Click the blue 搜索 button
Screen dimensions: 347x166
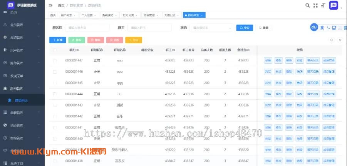click(x=245, y=28)
